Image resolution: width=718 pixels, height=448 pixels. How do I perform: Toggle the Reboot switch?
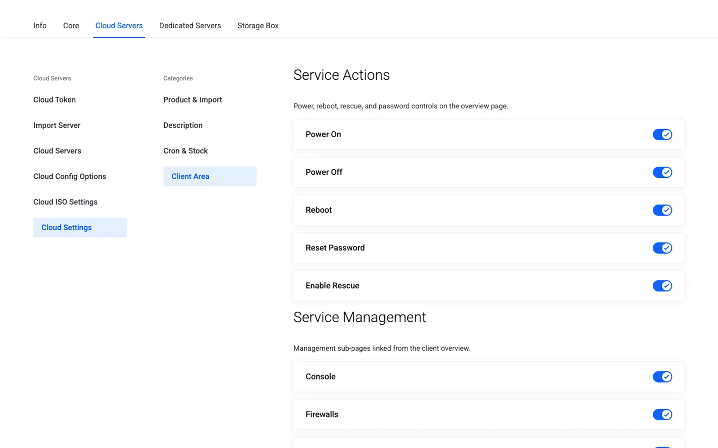click(x=662, y=210)
